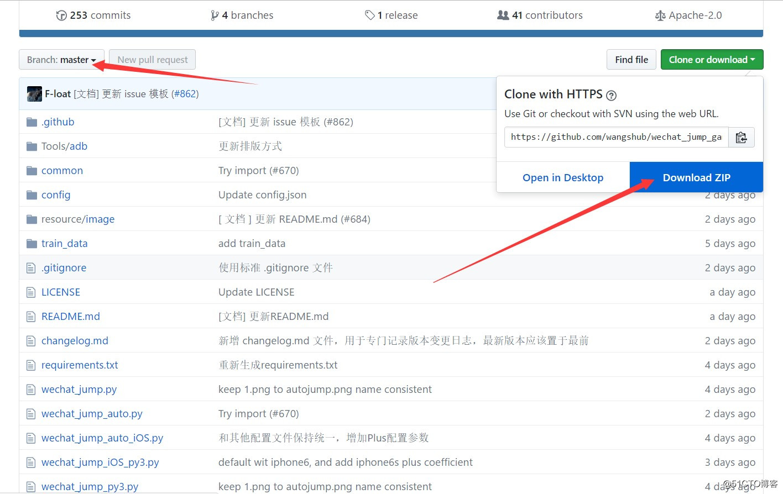Open the Branch: master dropdown
The height and width of the screenshot is (494, 783).
point(61,60)
